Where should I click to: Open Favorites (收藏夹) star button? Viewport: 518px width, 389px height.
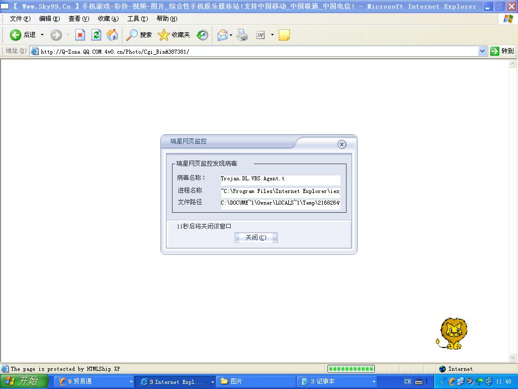[174, 35]
